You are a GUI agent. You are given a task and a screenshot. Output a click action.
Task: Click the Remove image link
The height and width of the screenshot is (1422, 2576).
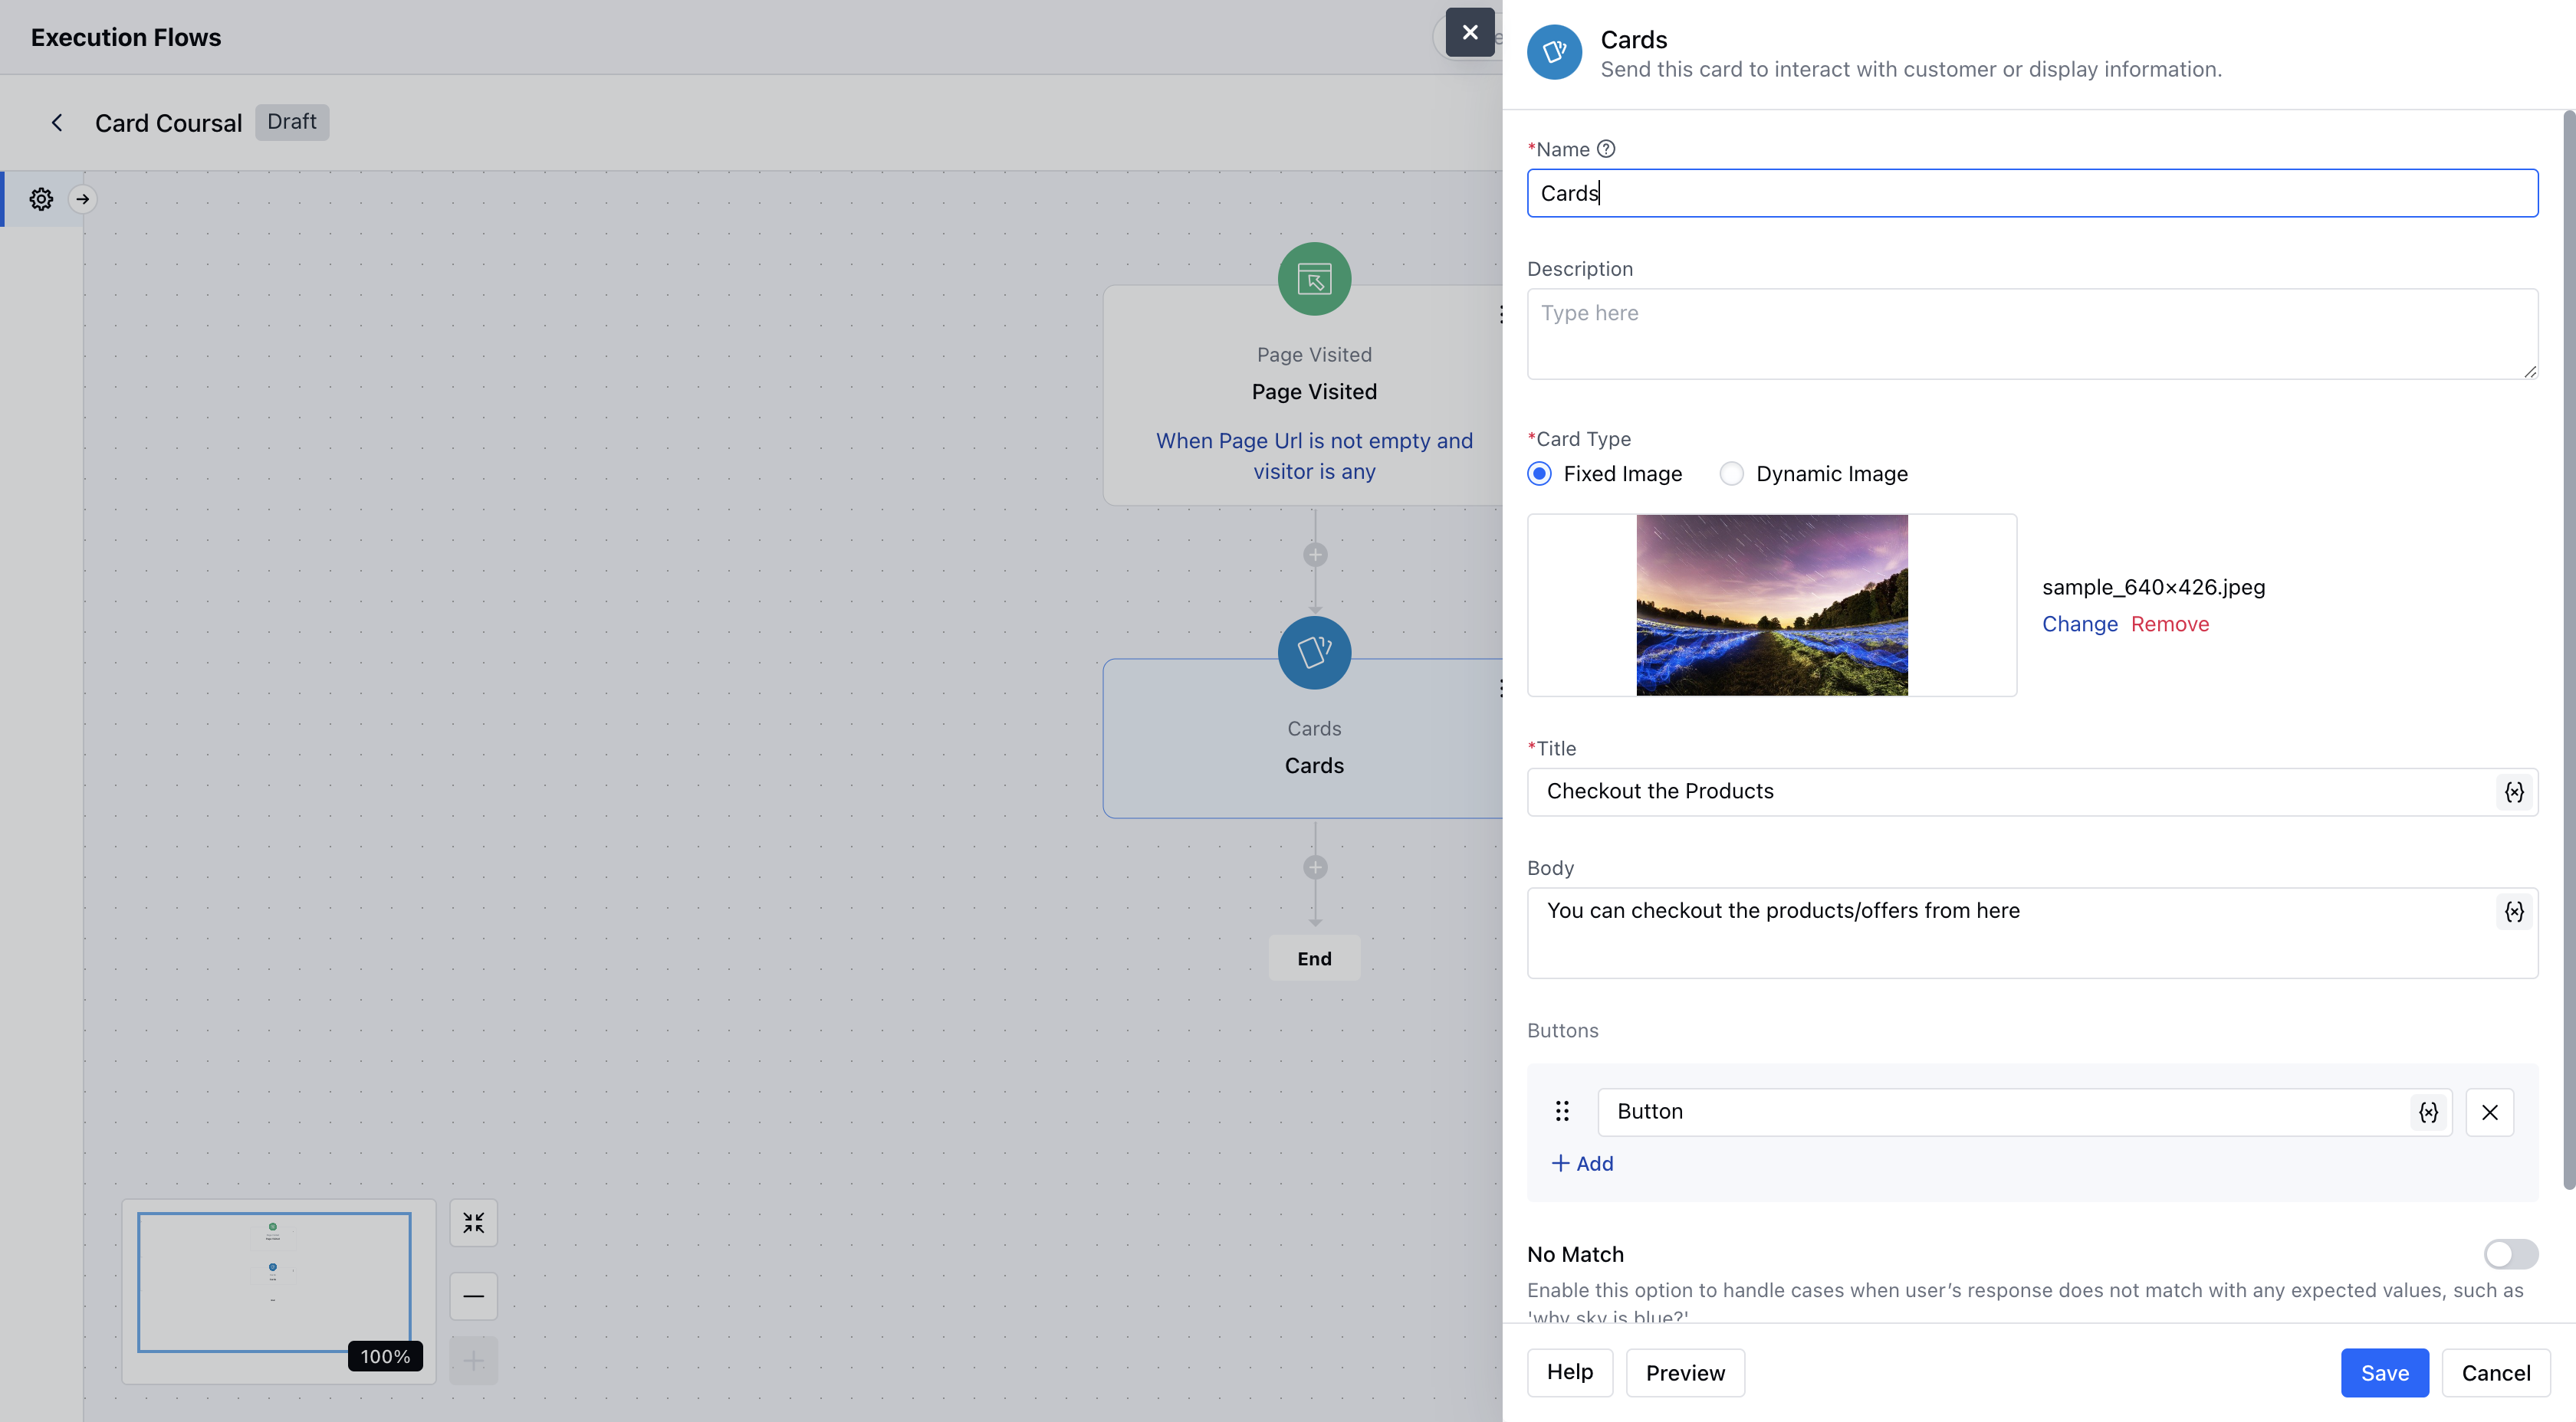tap(2169, 624)
